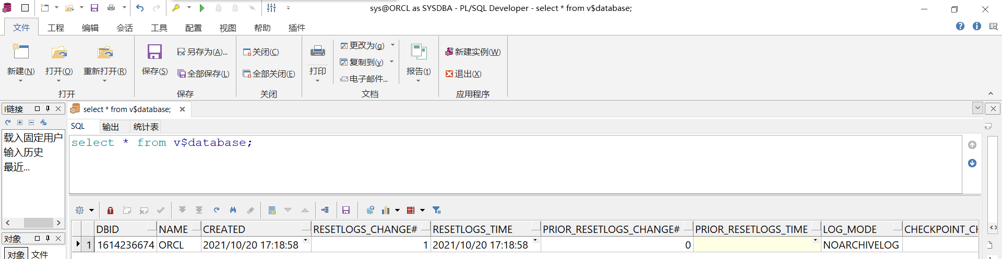Click the binoculars Find icon in results toolbar
Screen dimensions: 1002x259
233,210
